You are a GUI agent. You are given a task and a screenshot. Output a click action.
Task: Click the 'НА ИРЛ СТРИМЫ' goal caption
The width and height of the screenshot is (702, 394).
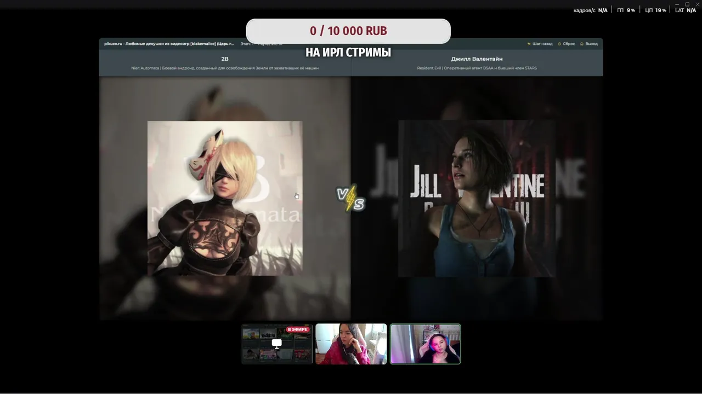click(x=348, y=53)
